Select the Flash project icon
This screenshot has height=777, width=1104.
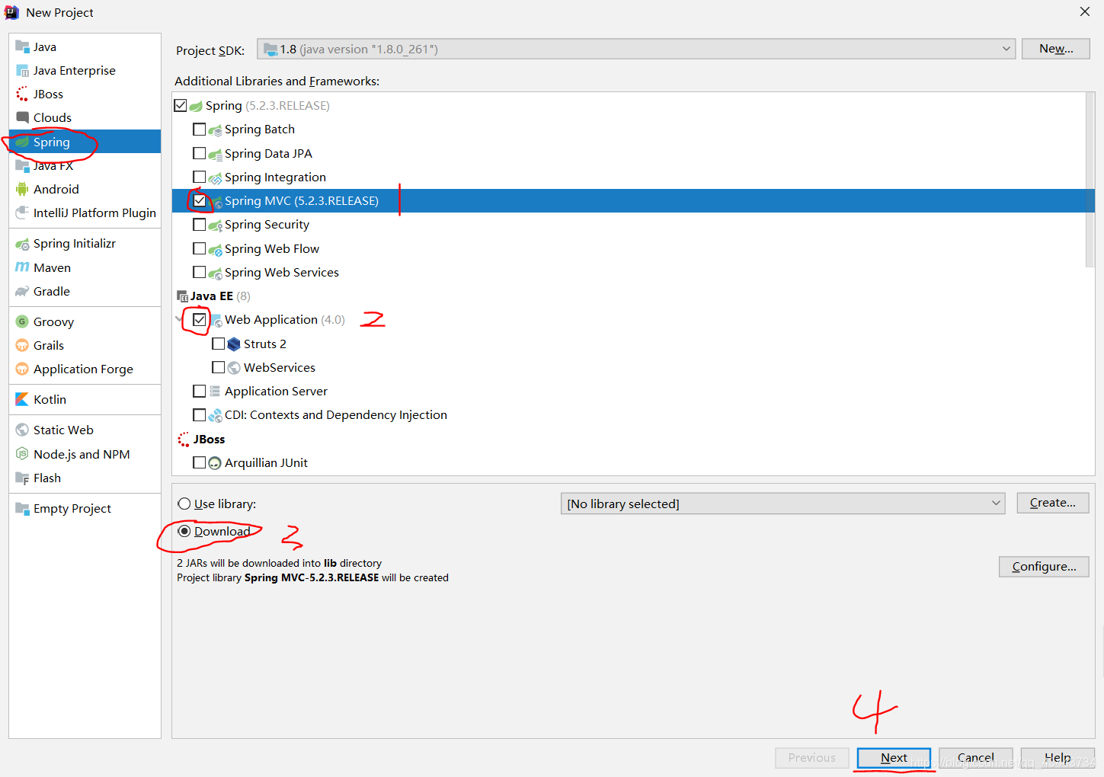(22, 478)
